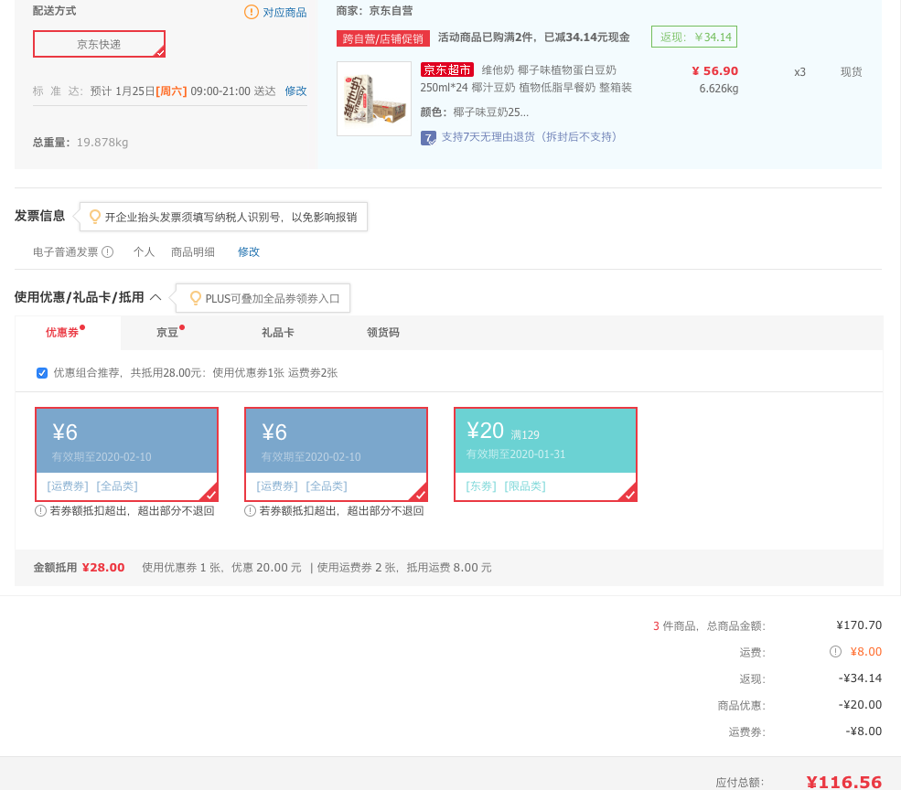The width and height of the screenshot is (901, 790).
Task: Click the info icon beside 运费 ¥8.00
Action: click(835, 652)
